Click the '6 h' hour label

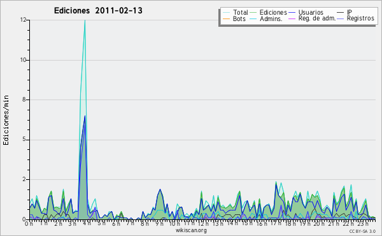(x=116, y=224)
